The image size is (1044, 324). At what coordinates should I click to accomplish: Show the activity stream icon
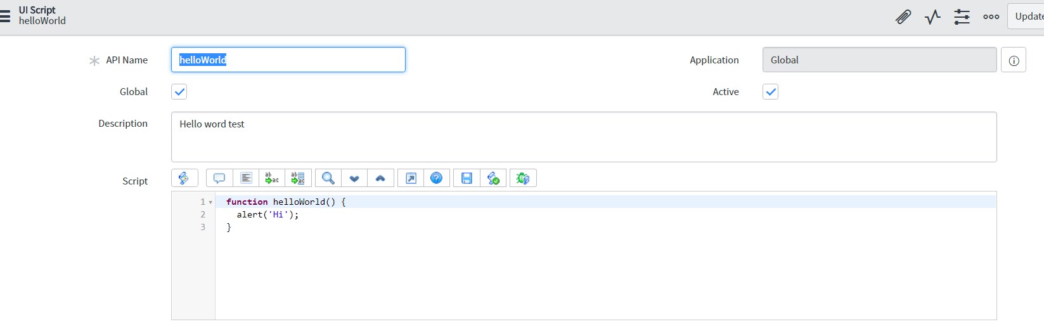[x=932, y=16]
